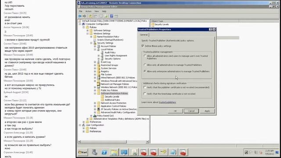Screen dimensions: 281x158
Task: Click the console tree horizontal scrollbar thumb
Action: (104, 142)
